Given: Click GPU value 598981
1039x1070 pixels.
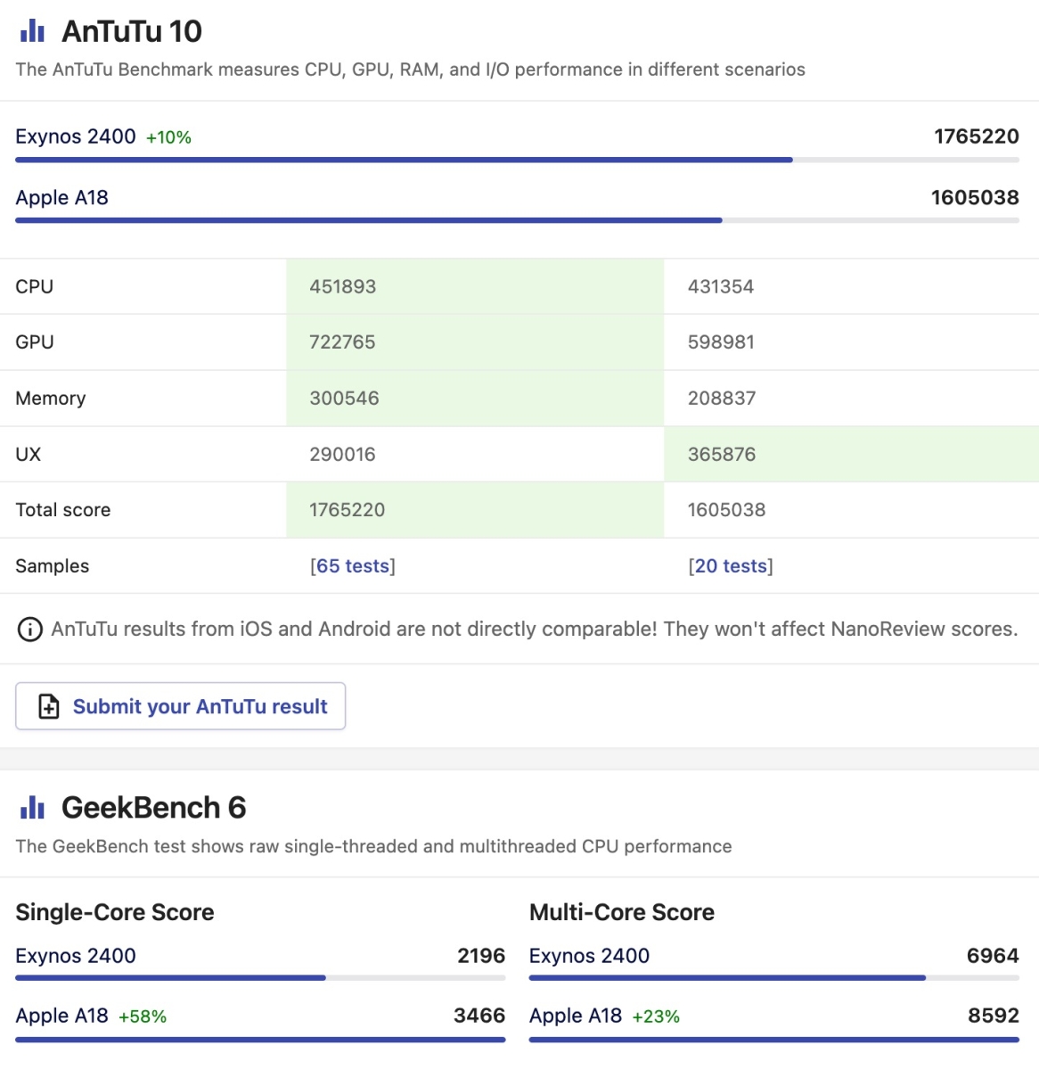Looking at the screenshot, I should 721,342.
